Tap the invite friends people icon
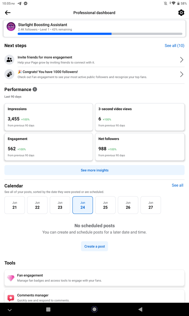Image resolution: width=189 pixels, height=316 pixels. tap(9, 60)
